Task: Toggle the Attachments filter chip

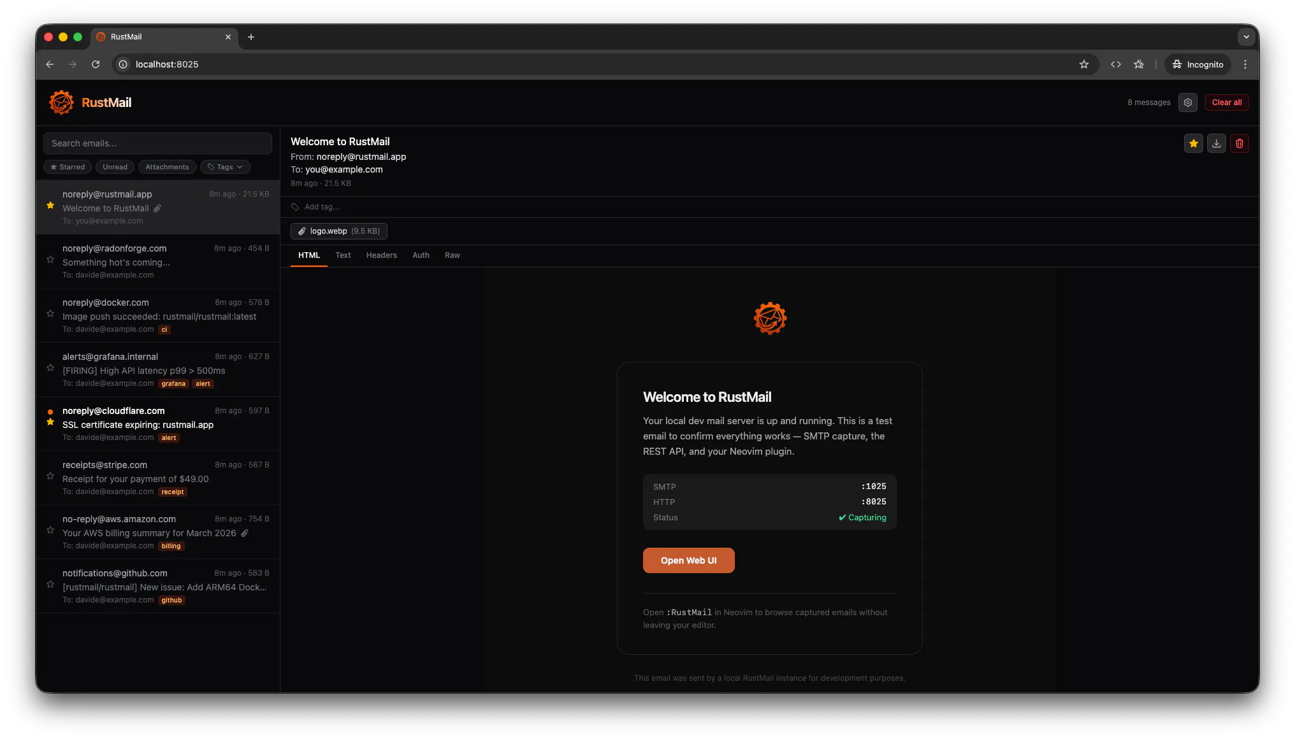Action: point(167,167)
